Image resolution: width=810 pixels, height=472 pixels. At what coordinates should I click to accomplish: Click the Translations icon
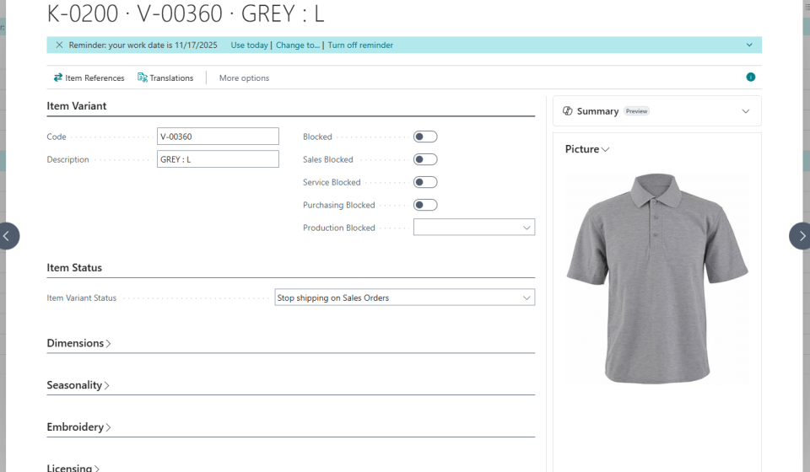(143, 78)
